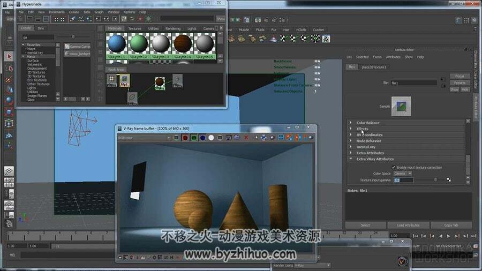Save rendered image in V-Ray frame buffer
The image size is (482, 271).
228,138
